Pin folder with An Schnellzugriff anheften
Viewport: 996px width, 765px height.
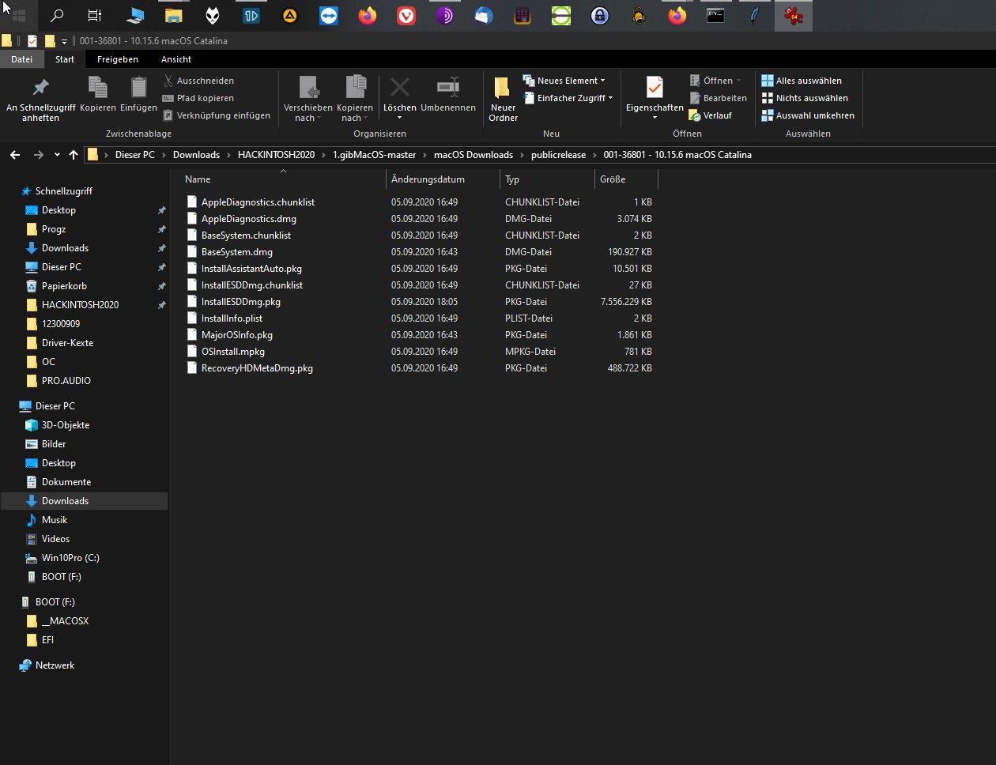(40, 89)
